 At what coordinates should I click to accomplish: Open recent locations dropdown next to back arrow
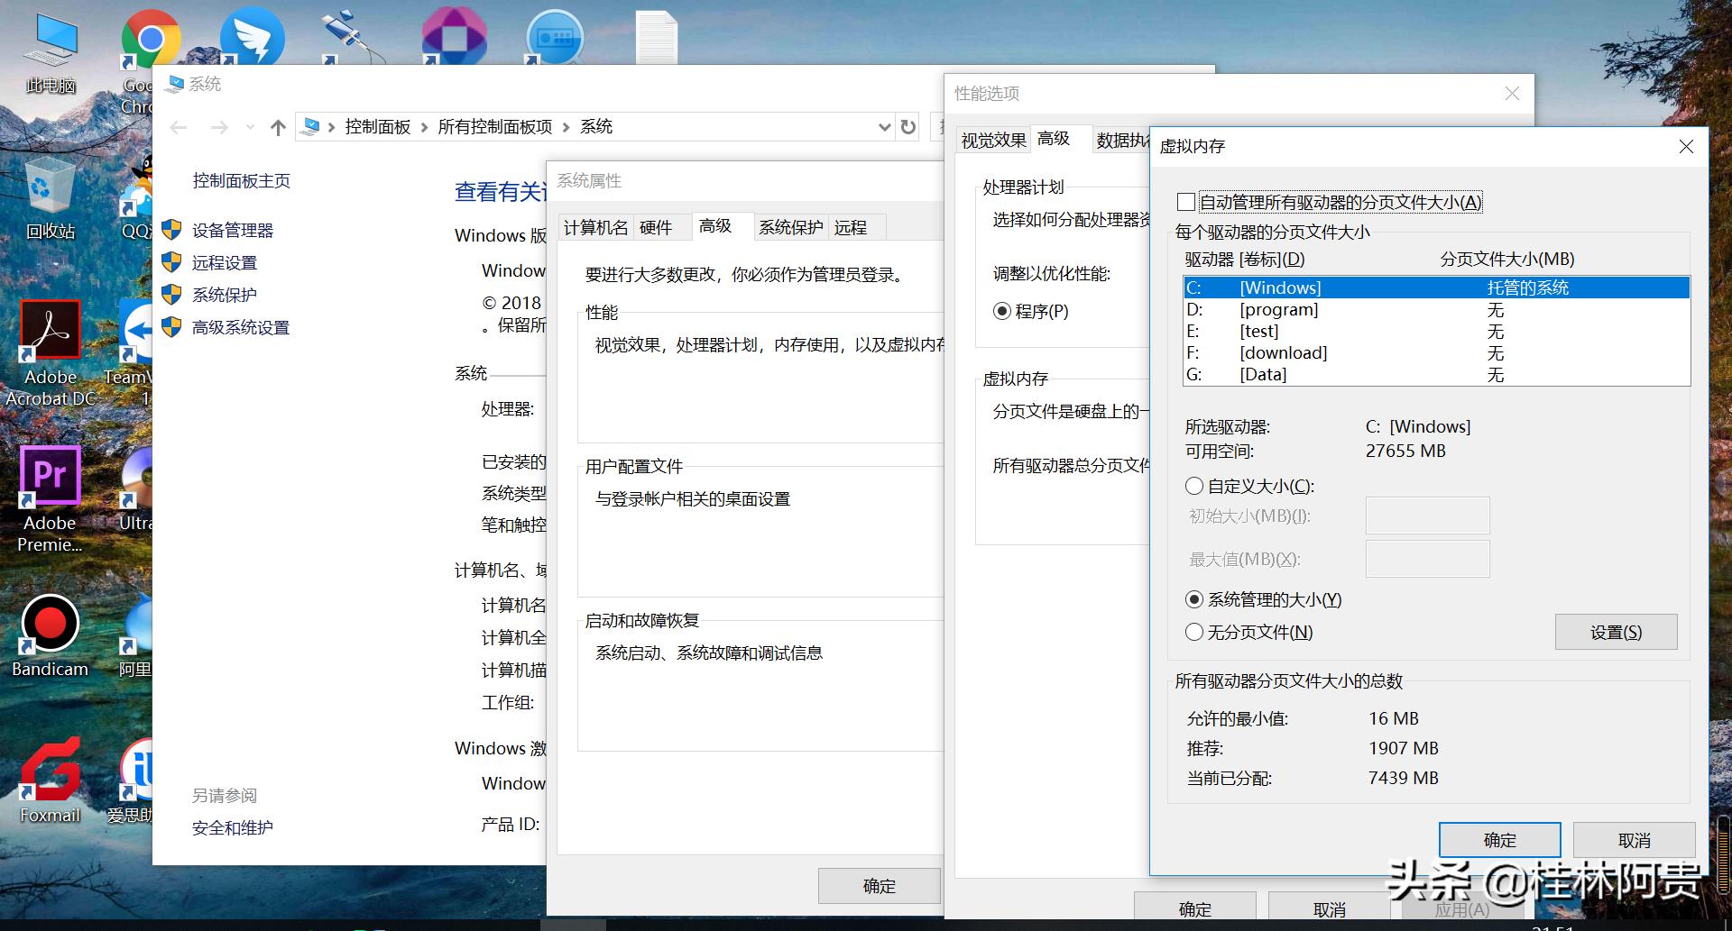coord(249,126)
